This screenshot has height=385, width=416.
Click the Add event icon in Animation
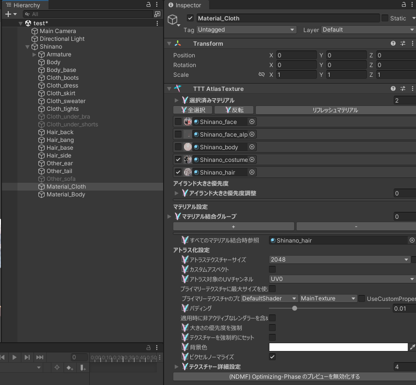pyautogui.click(x=83, y=368)
